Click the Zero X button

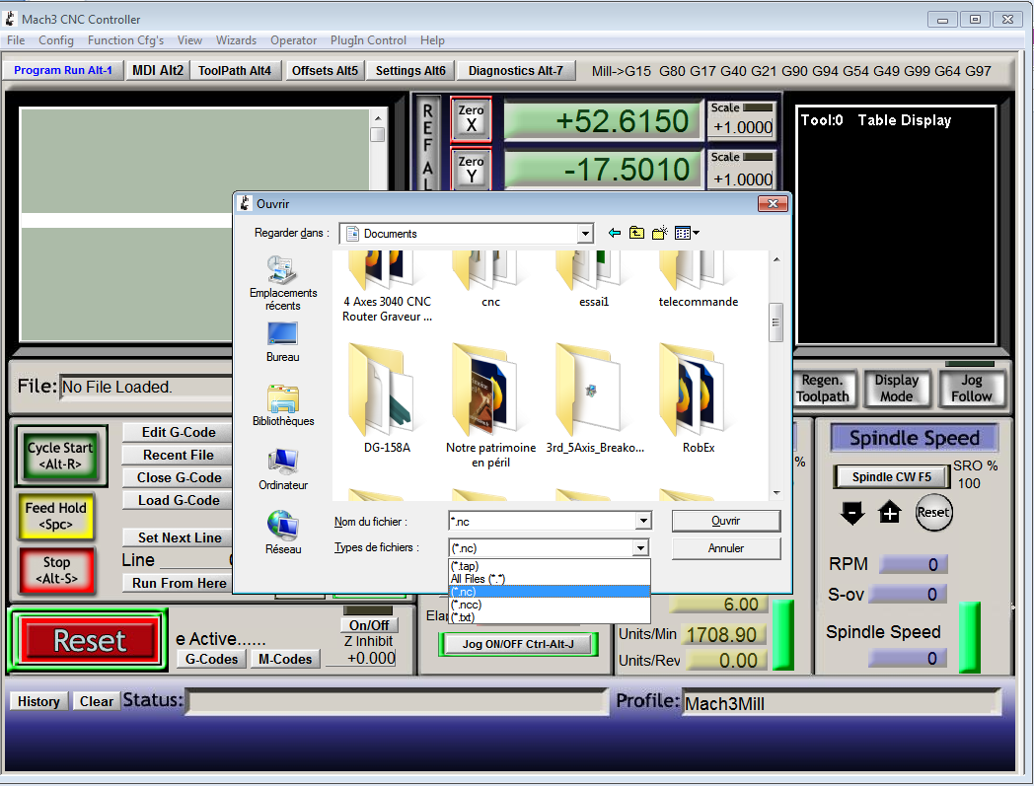click(471, 118)
